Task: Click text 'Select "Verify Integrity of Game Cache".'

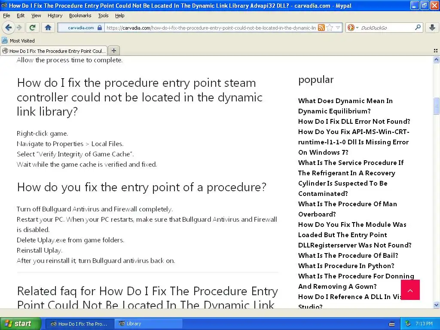Action: coord(75,154)
